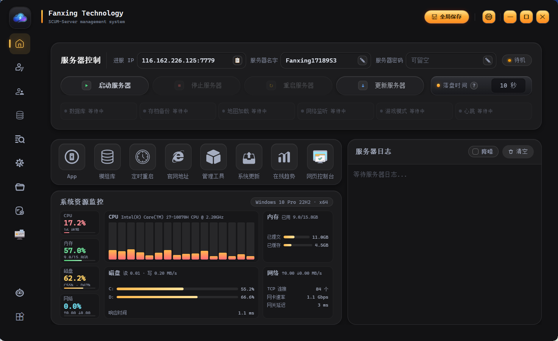Open the folder sidebar icon
558x341 pixels.
20,187
